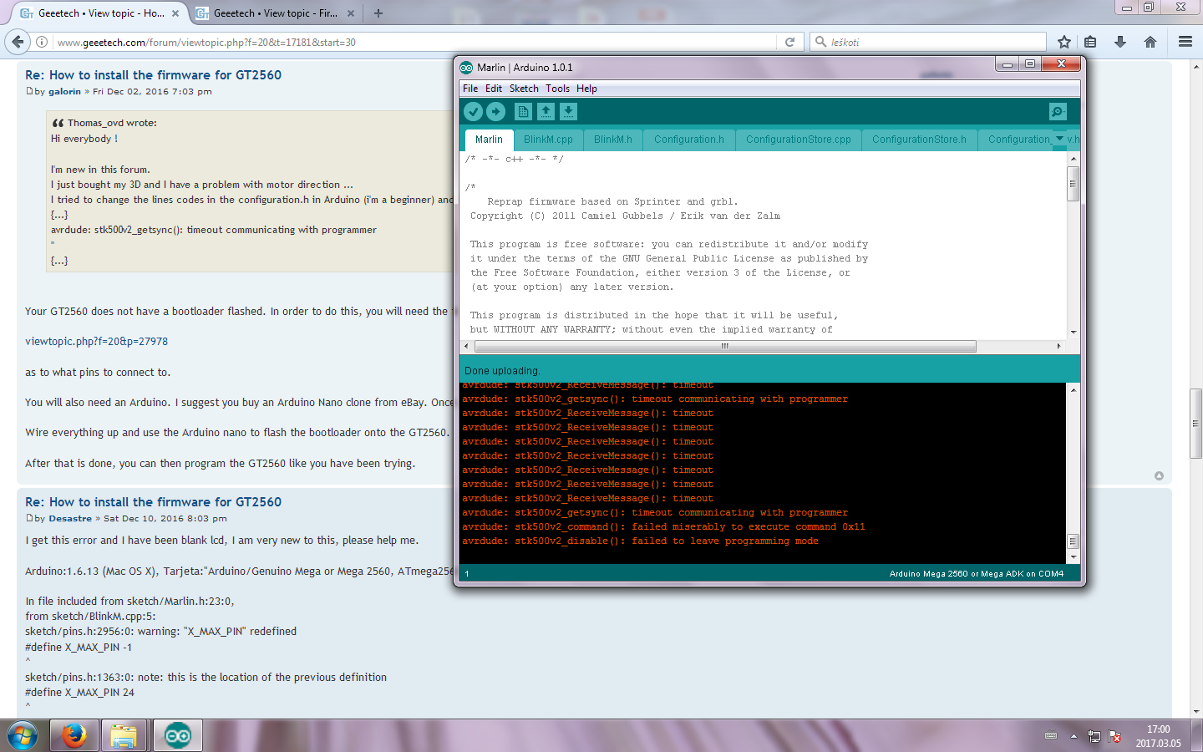Open the viewtopic.php forum link
This screenshot has height=752, width=1203.
(96, 341)
